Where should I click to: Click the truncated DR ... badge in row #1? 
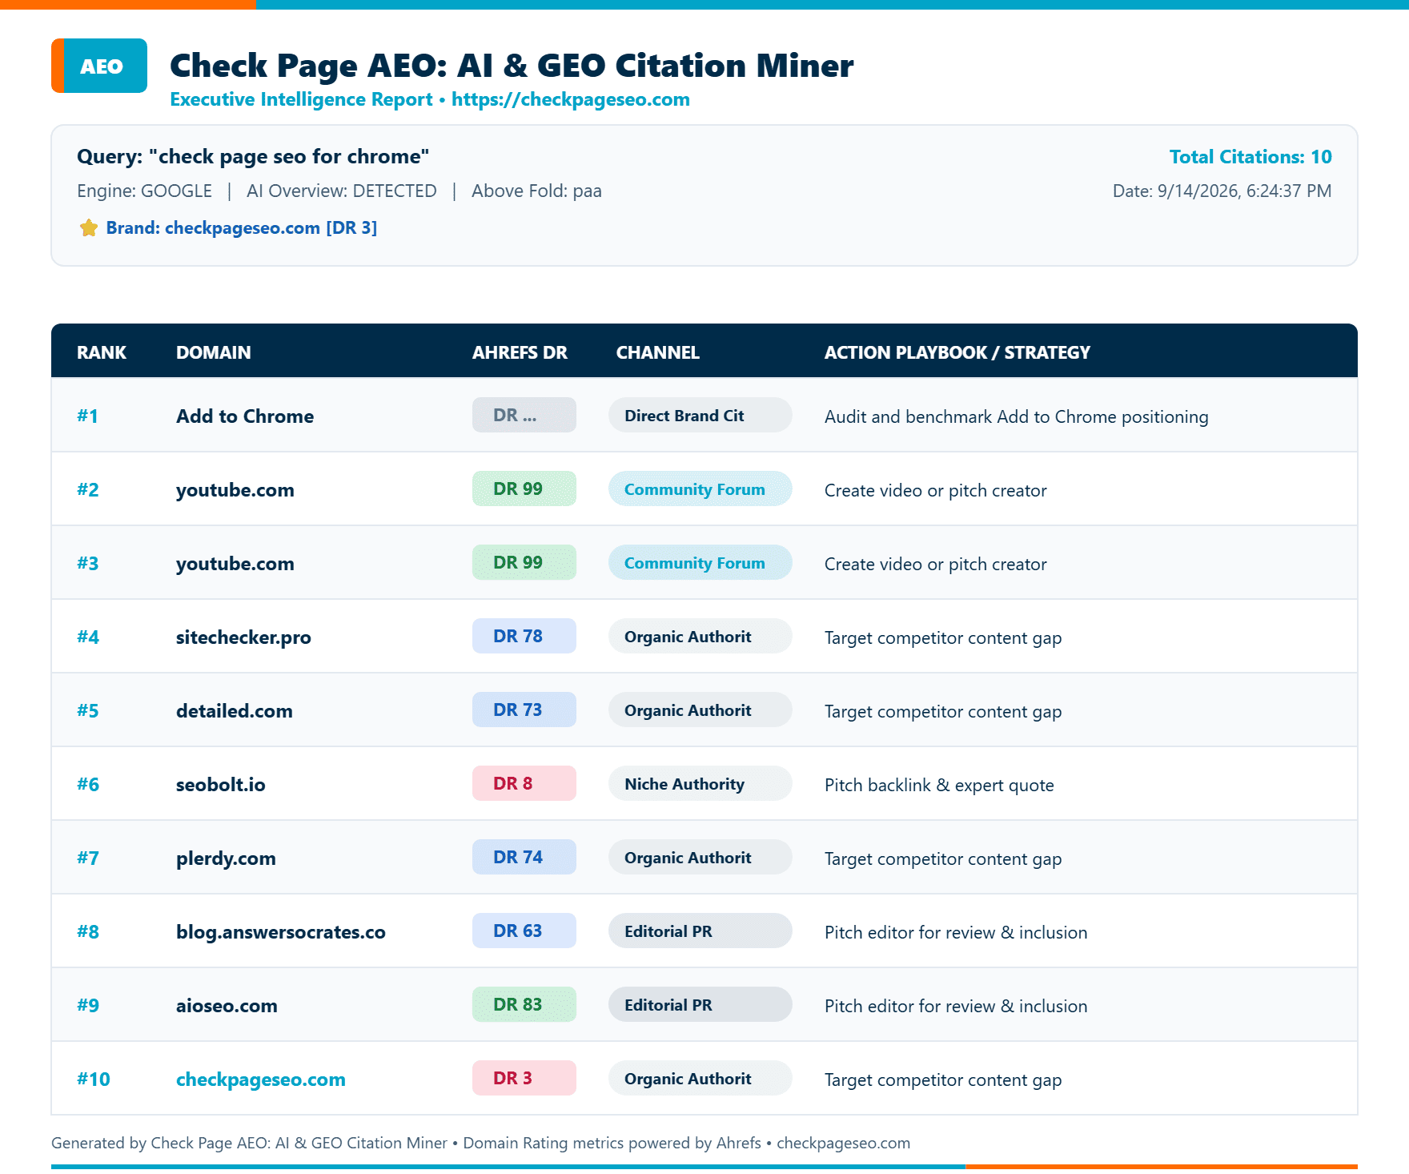coord(524,415)
